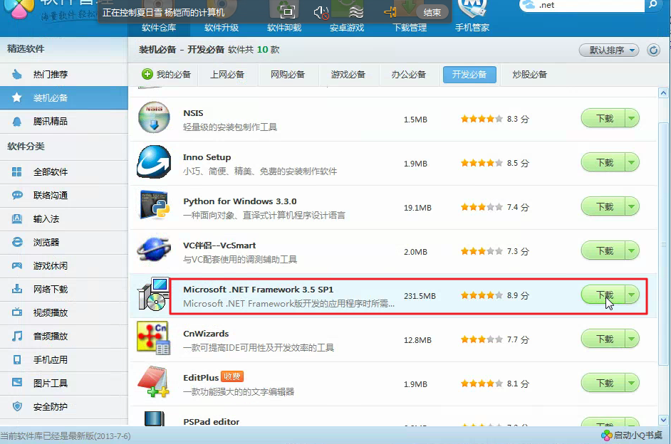Image resolution: width=671 pixels, height=444 pixels.
Task: Click the 结束 button to end remote control
Action: 432,12
